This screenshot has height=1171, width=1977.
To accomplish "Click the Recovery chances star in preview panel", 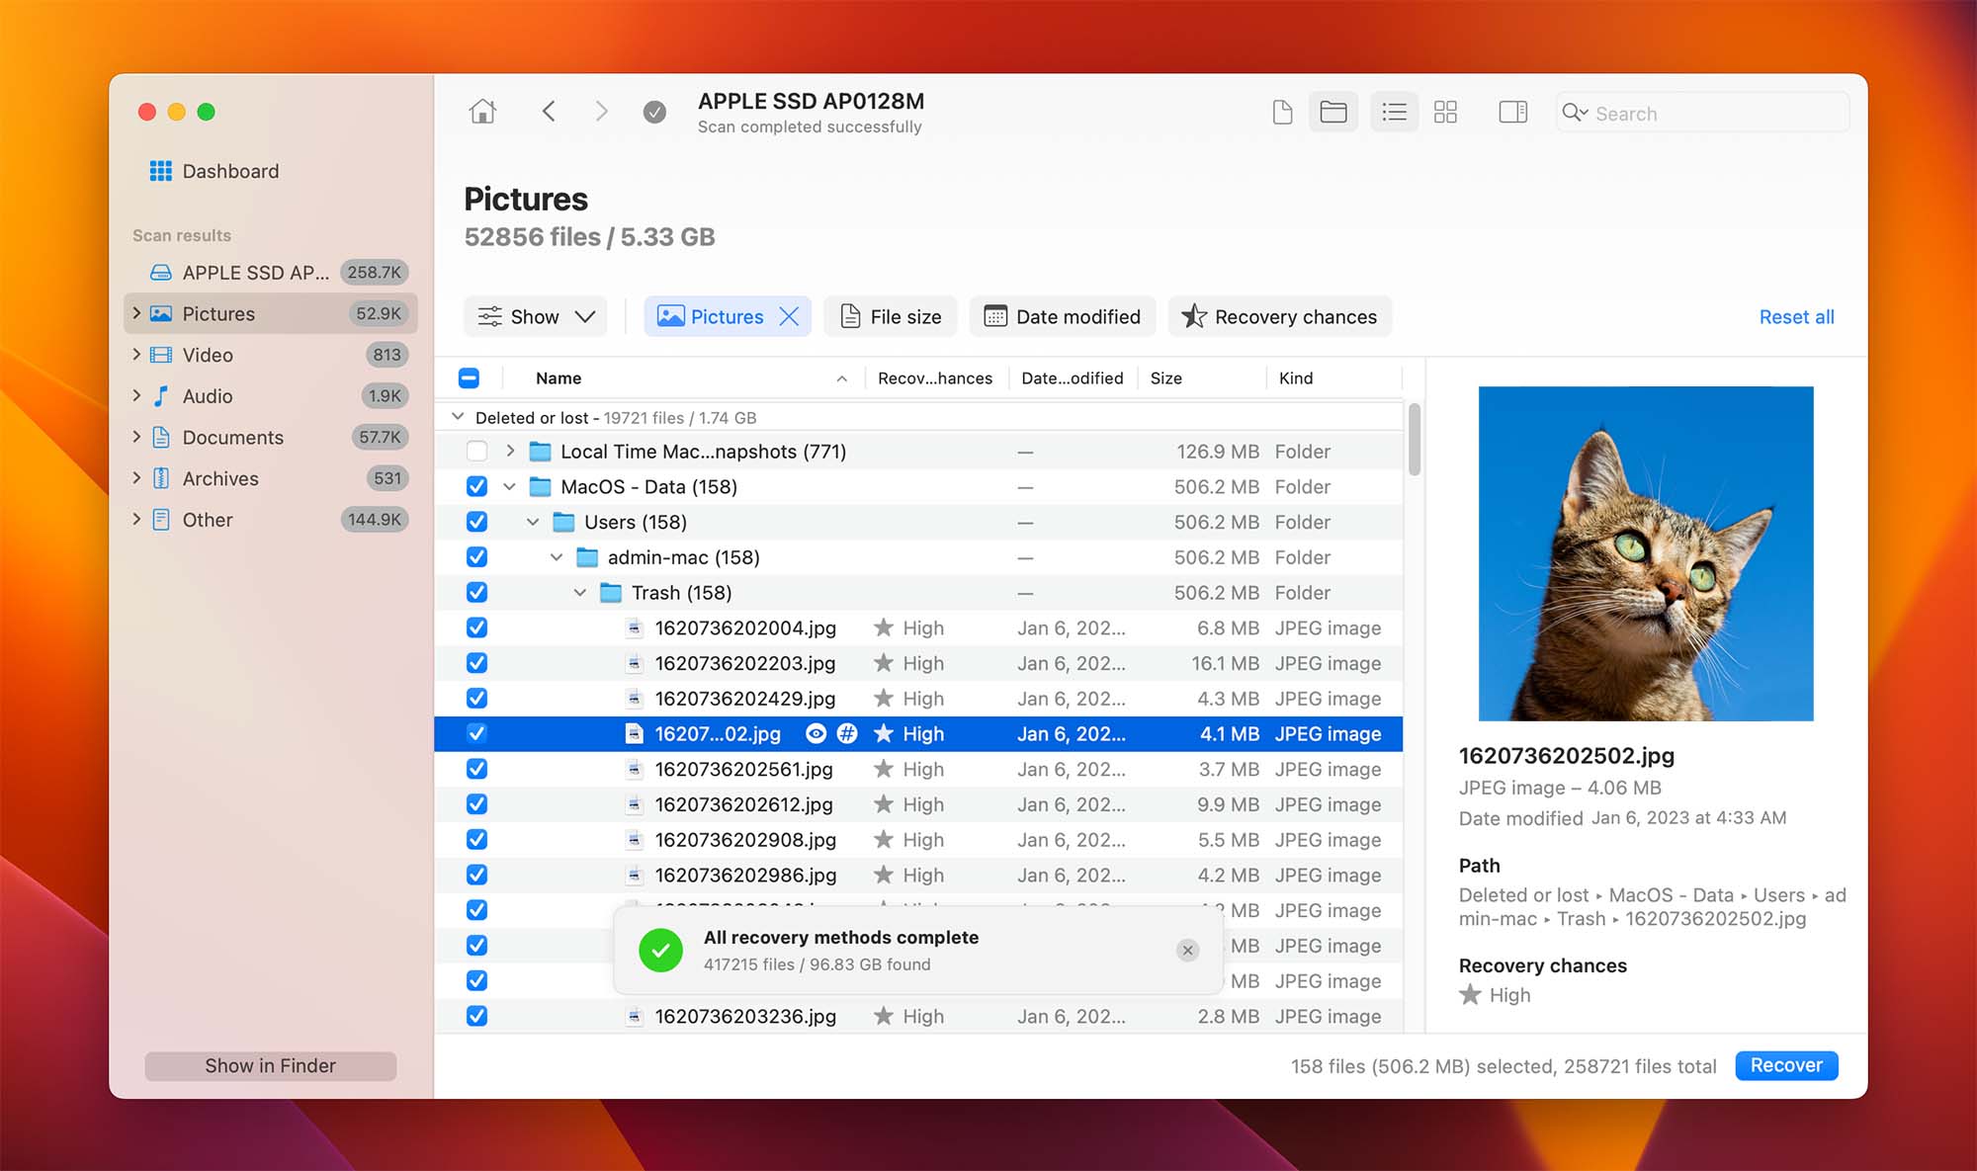I will (x=1470, y=995).
